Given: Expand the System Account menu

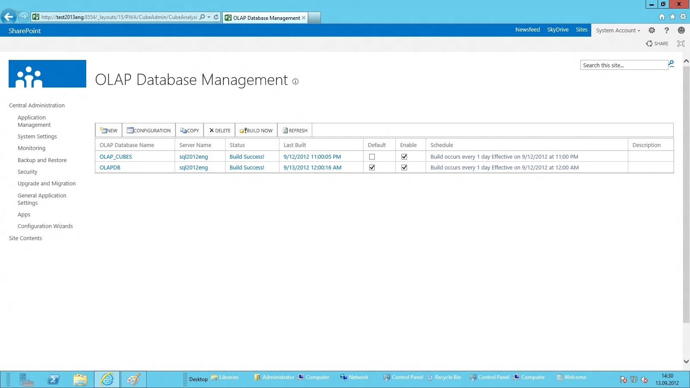Looking at the screenshot, I should (x=618, y=30).
